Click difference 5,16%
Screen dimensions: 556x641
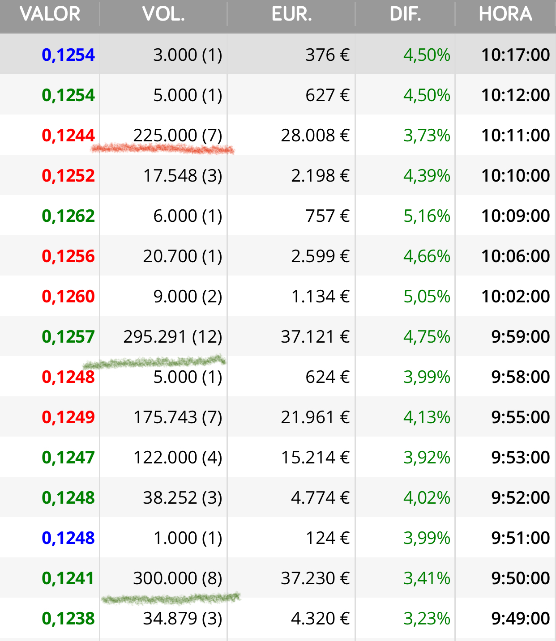[427, 216]
